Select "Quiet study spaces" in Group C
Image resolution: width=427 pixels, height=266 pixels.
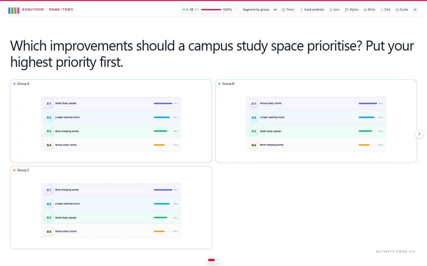(x=111, y=217)
